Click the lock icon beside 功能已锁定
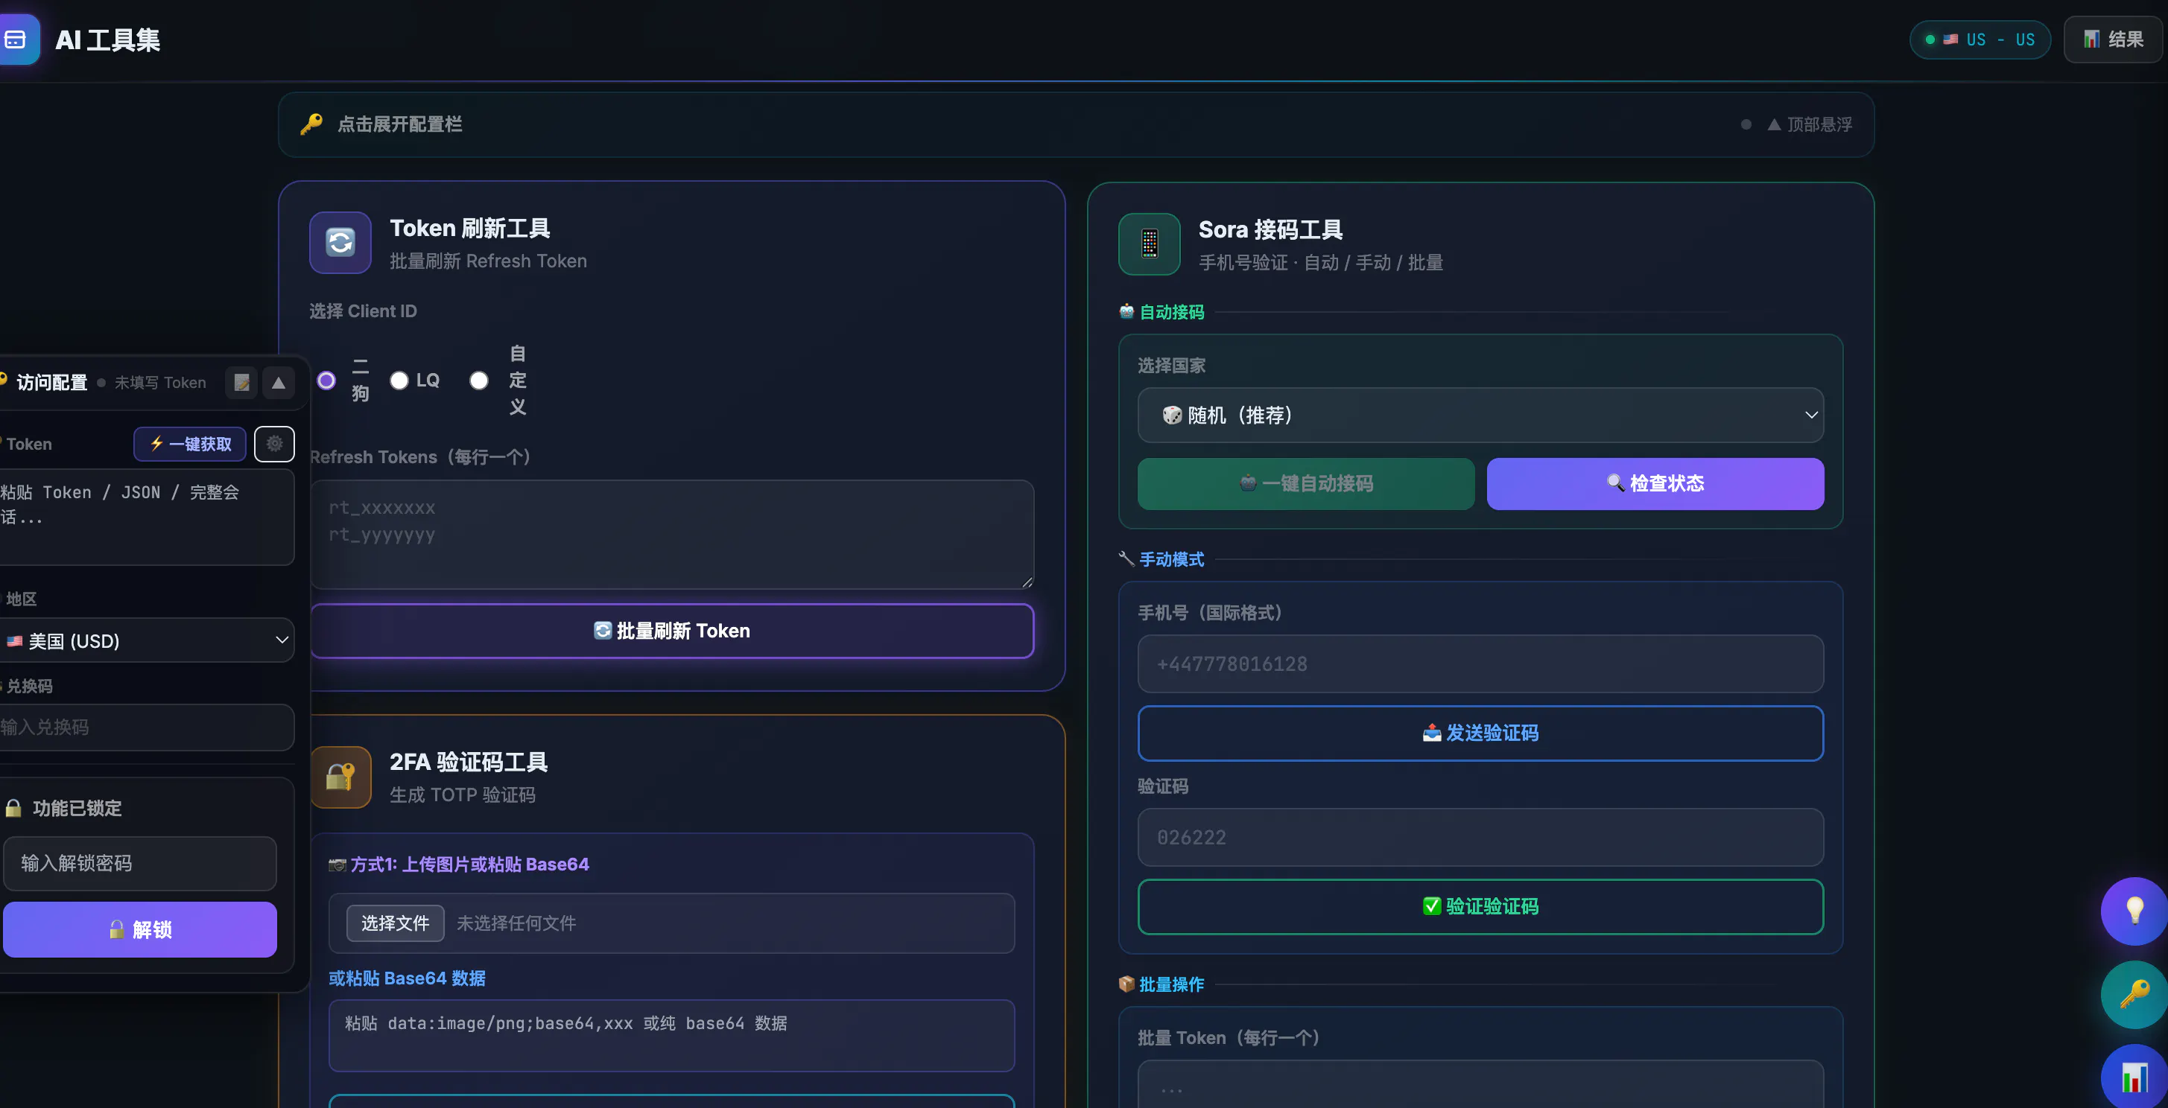The height and width of the screenshot is (1108, 2168). tap(13, 808)
